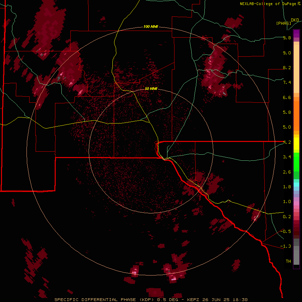Pick the cyan color bar segment

point(296,185)
